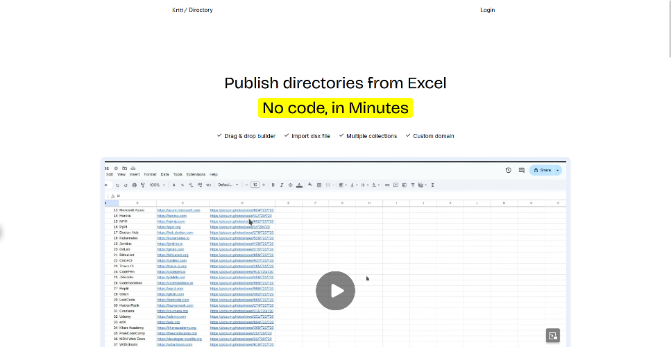Click the percent format icon
The height and width of the screenshot is (347, 671).
pyautogui.click(x=182, y=185)
